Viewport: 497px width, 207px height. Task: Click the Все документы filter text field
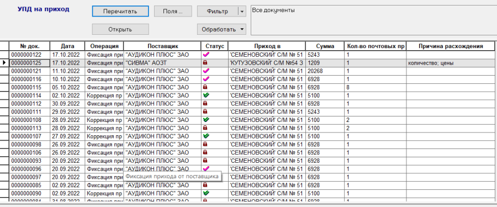(x=374, y=20)
